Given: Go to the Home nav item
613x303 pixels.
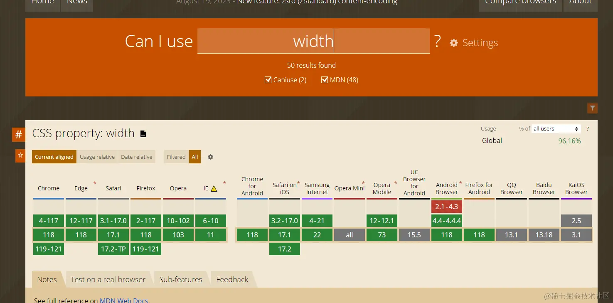Looking at the screenshot, I should click(x=42, y=3).
